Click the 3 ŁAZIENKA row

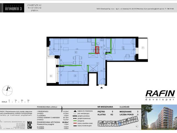(53, 116)
